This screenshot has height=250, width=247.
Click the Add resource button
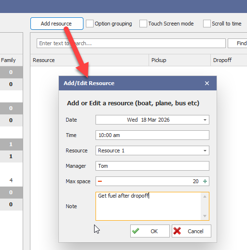pyautogui.click(x=57, y=24)
